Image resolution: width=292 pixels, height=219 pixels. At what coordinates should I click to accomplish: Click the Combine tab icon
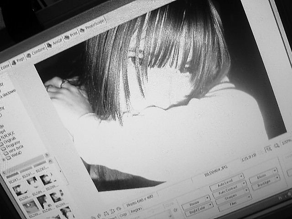[x=29, y=56]
